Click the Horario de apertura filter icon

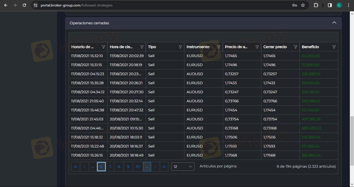104,47
